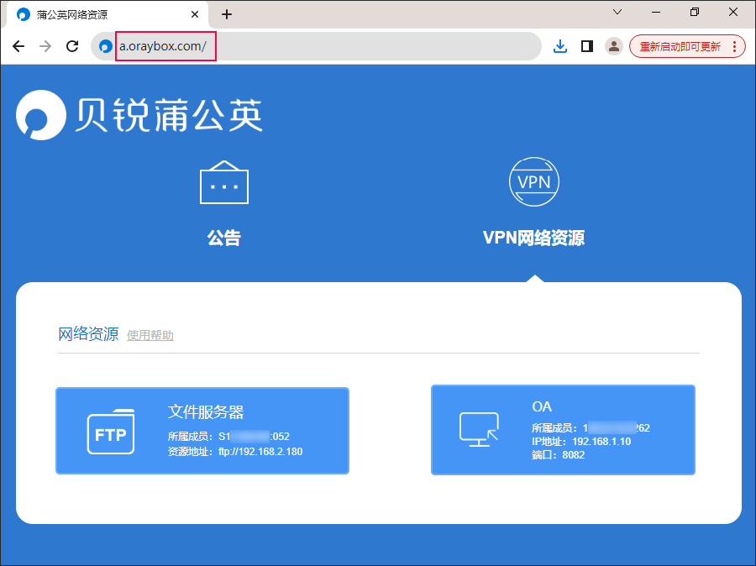Open the OA resource title
Image resolution: width=756 pixels, height=566 pixels.
coord(542,406)
